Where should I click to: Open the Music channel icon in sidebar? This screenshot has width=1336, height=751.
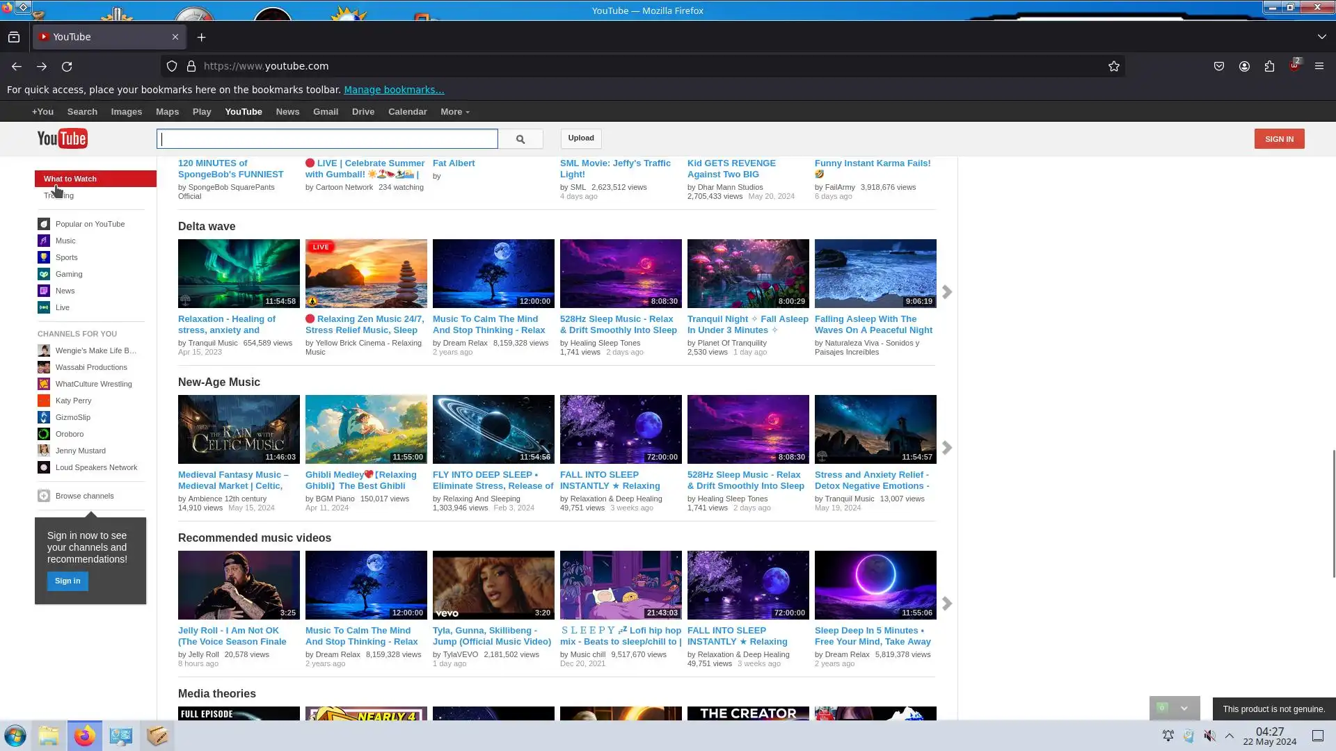[x=44, y=241]
